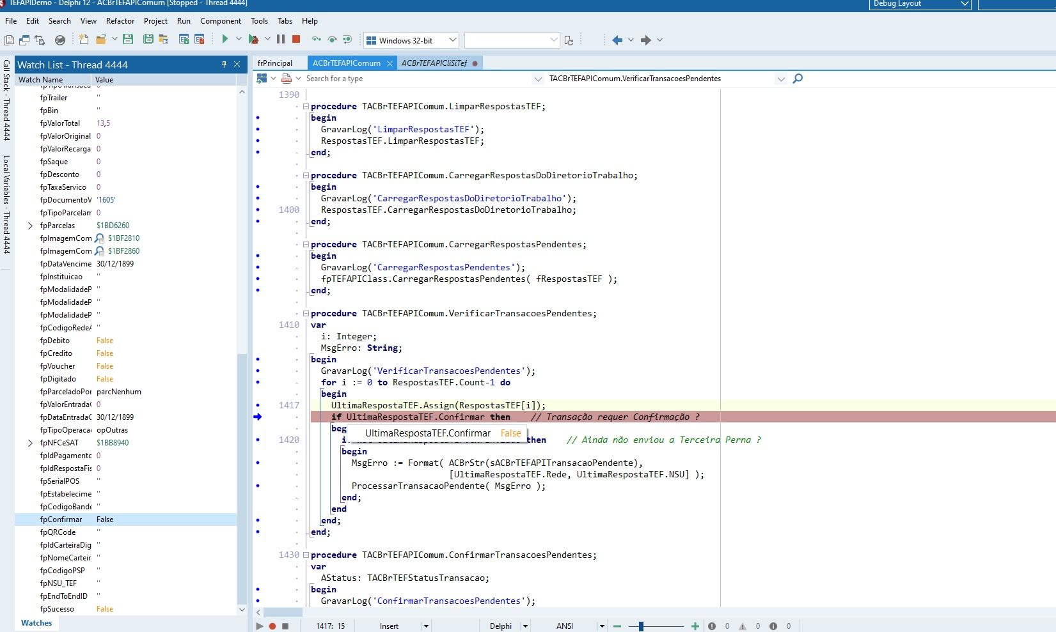Click the green Run button in toolbar
Viewport: 1056px width, 632px height.
(x=225, y=40)
